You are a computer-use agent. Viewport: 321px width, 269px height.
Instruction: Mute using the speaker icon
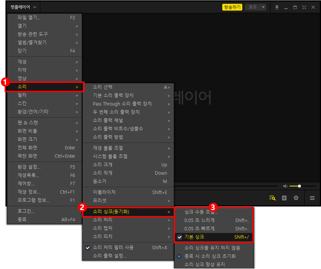pyautogui.click(x=285, y=186)
